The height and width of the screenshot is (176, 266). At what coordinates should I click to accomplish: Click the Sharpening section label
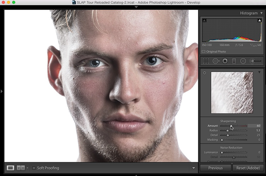[228, 121]
